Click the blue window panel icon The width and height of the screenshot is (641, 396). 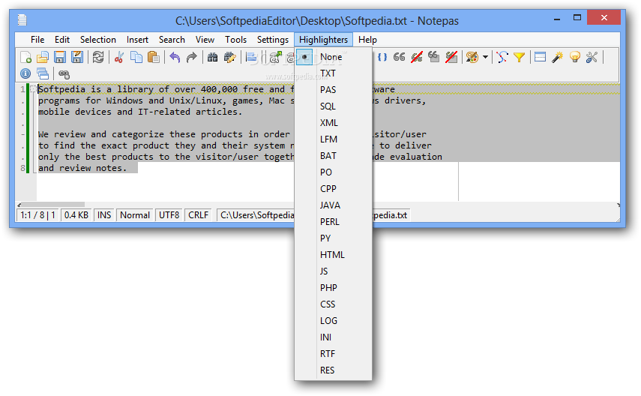pyautogui.click(x=540, y=57)
